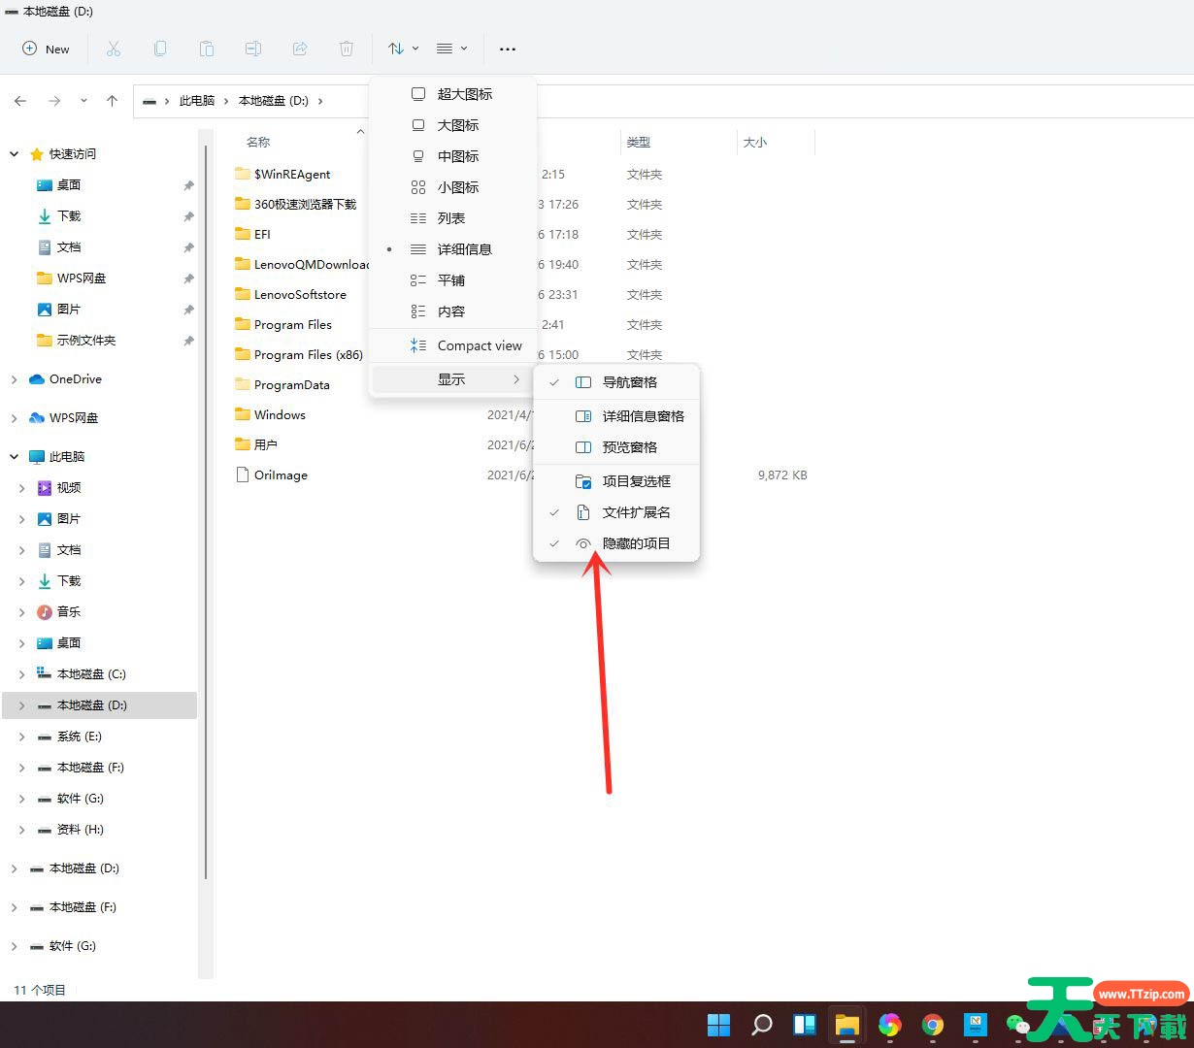Open the See more ellipsis menu
This screenshot has width=1194, height=1048.
(x=508, y=49)
